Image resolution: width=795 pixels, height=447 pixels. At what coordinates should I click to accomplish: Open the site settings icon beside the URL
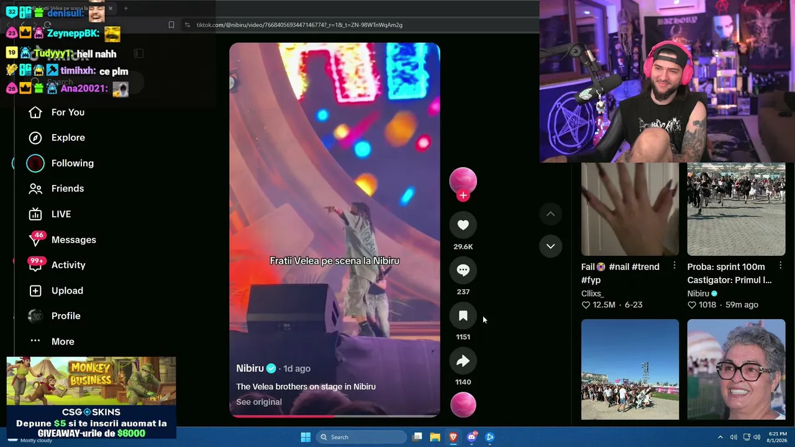[187, 25]
